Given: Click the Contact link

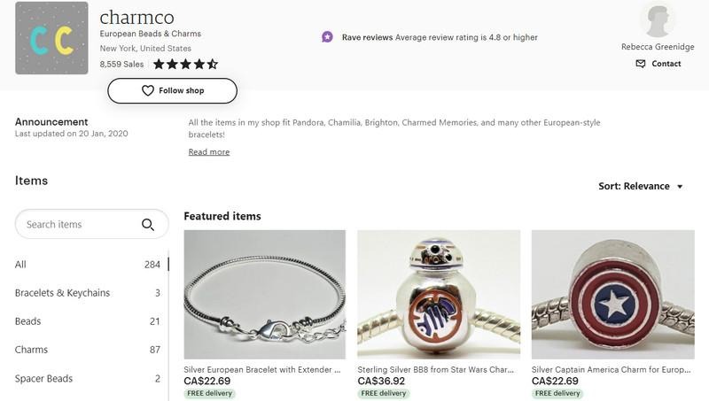Looking at the screenshot, I should pyautogui.click(x=666, y=64).
